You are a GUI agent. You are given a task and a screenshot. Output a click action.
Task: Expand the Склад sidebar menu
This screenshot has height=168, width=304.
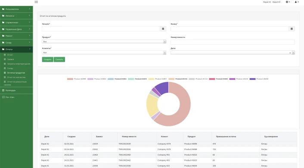pyautogui.click(x=16, y=43)
